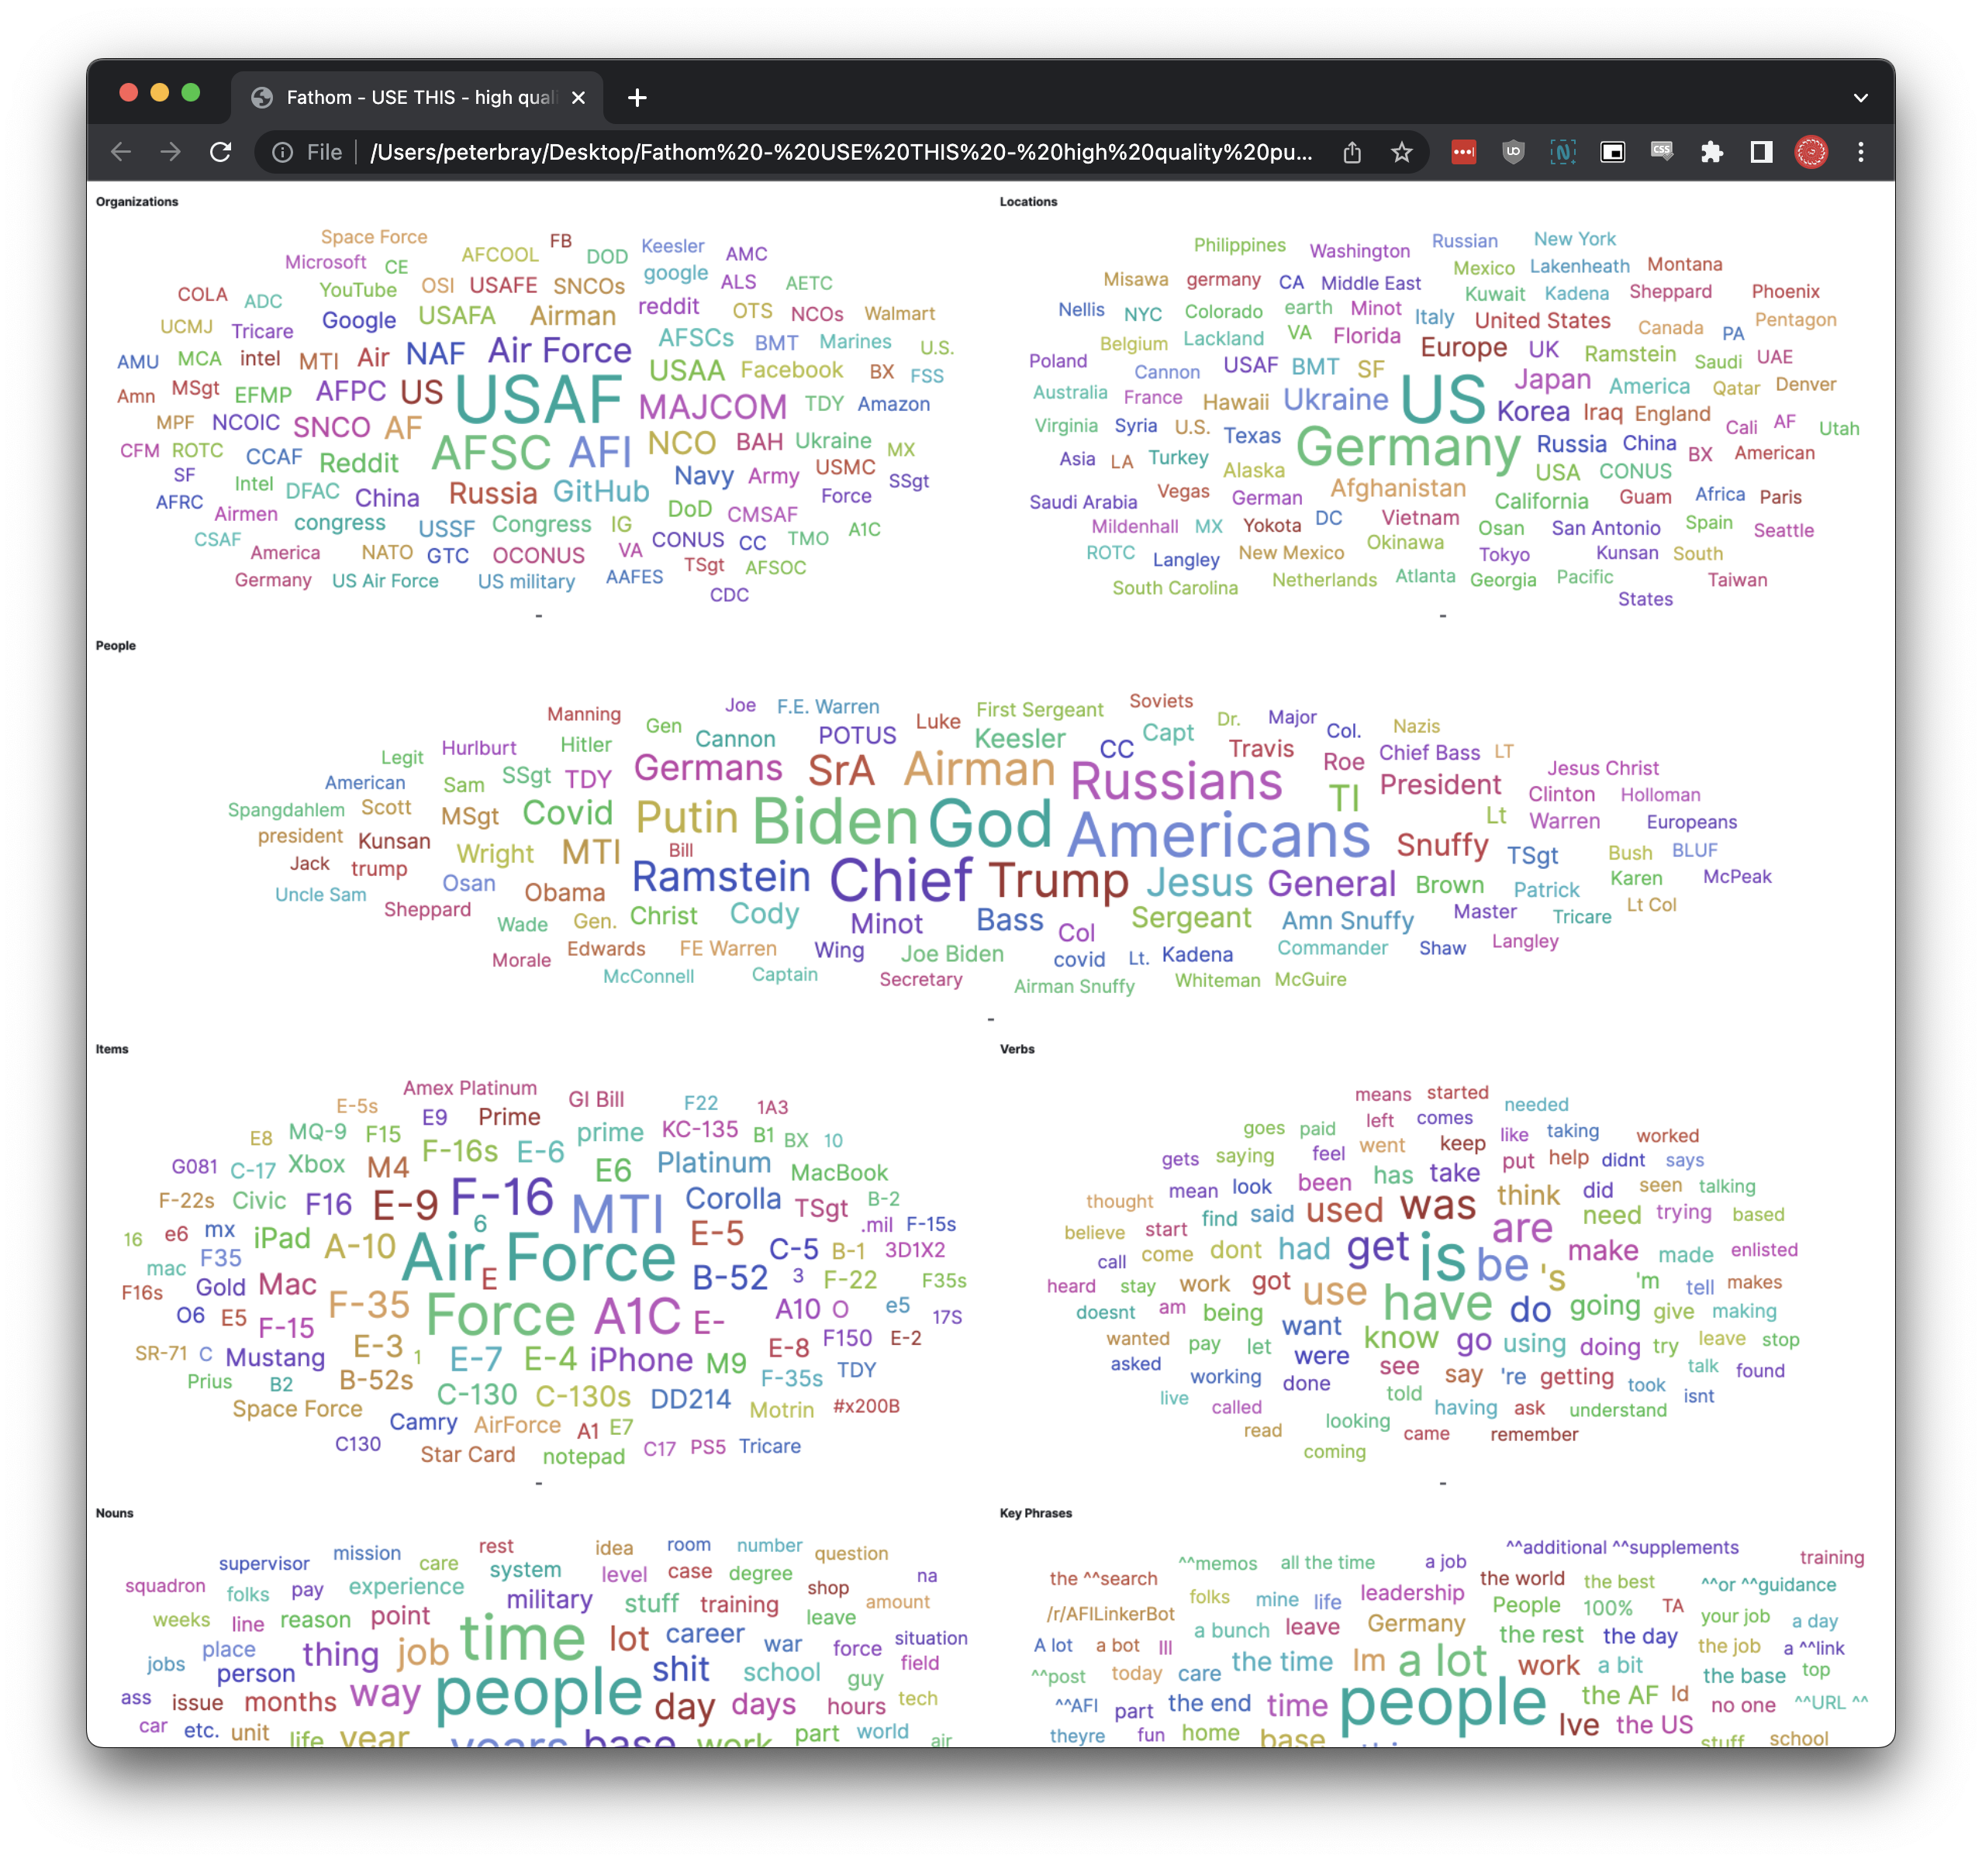The height and width of the screenshot is (1862, 1982).
Task: Click the page reload icon
Action: coord(221,154)
